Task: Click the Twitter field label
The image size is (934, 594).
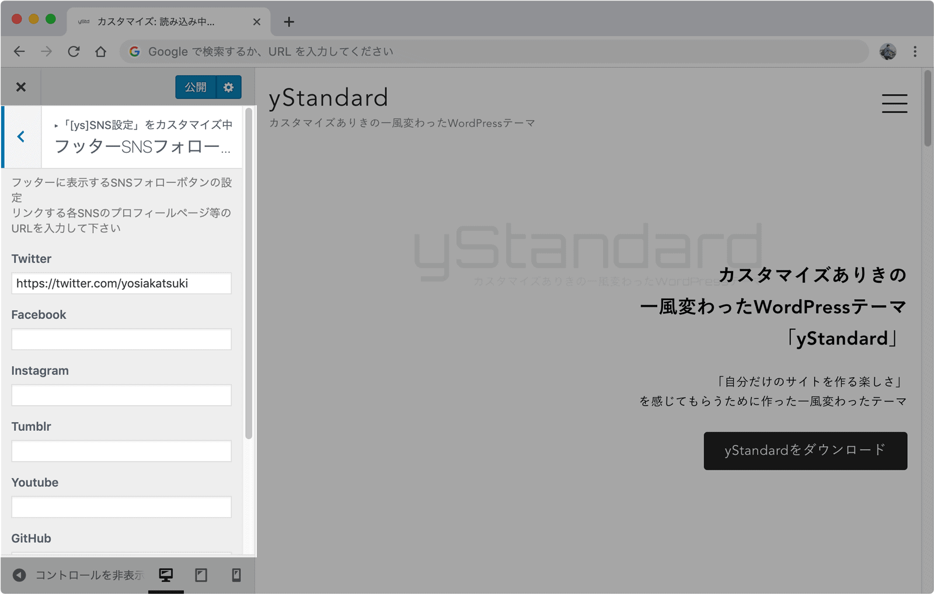Action: click(32, 259)
